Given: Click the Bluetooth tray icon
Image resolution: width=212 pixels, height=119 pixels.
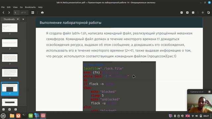Looking at the screenshot, I should [175, 116].
